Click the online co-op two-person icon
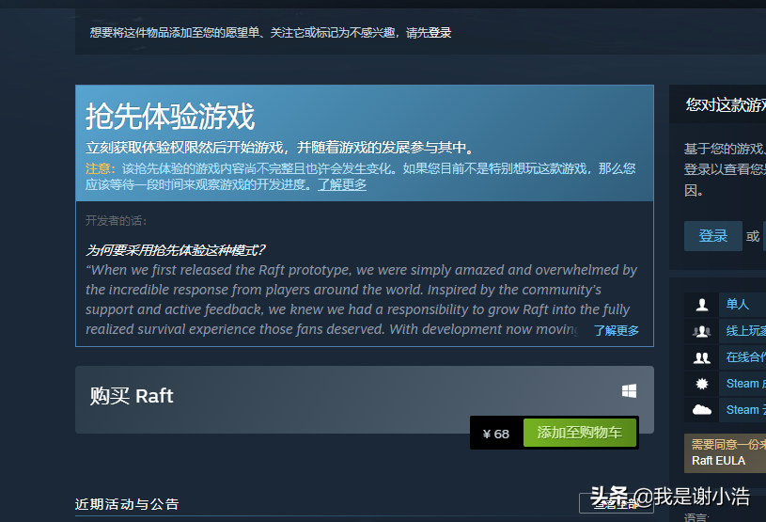The image size is (766, 522). tap(702, 358)
